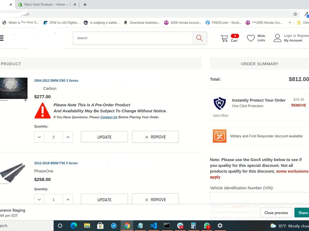Click the weather cloud icon in taskbar
309x231 pixels.
(273, 226)
